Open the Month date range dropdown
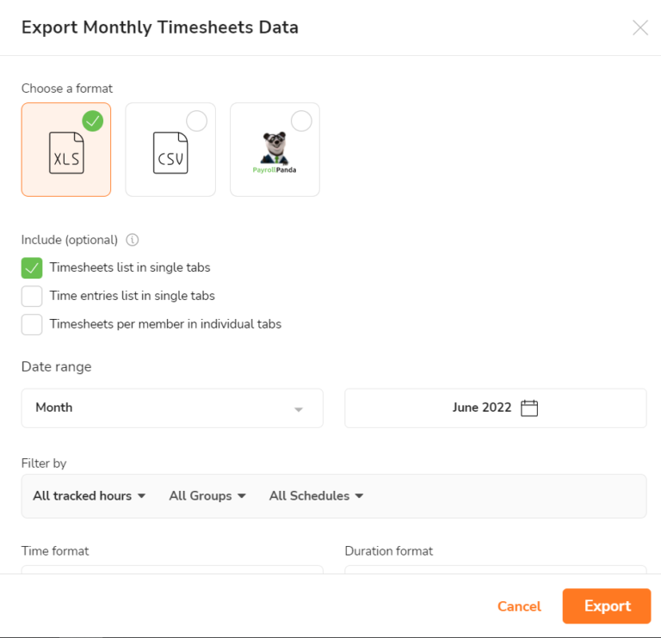Screen dimensions: 661x638 click(x=172, y=408)
